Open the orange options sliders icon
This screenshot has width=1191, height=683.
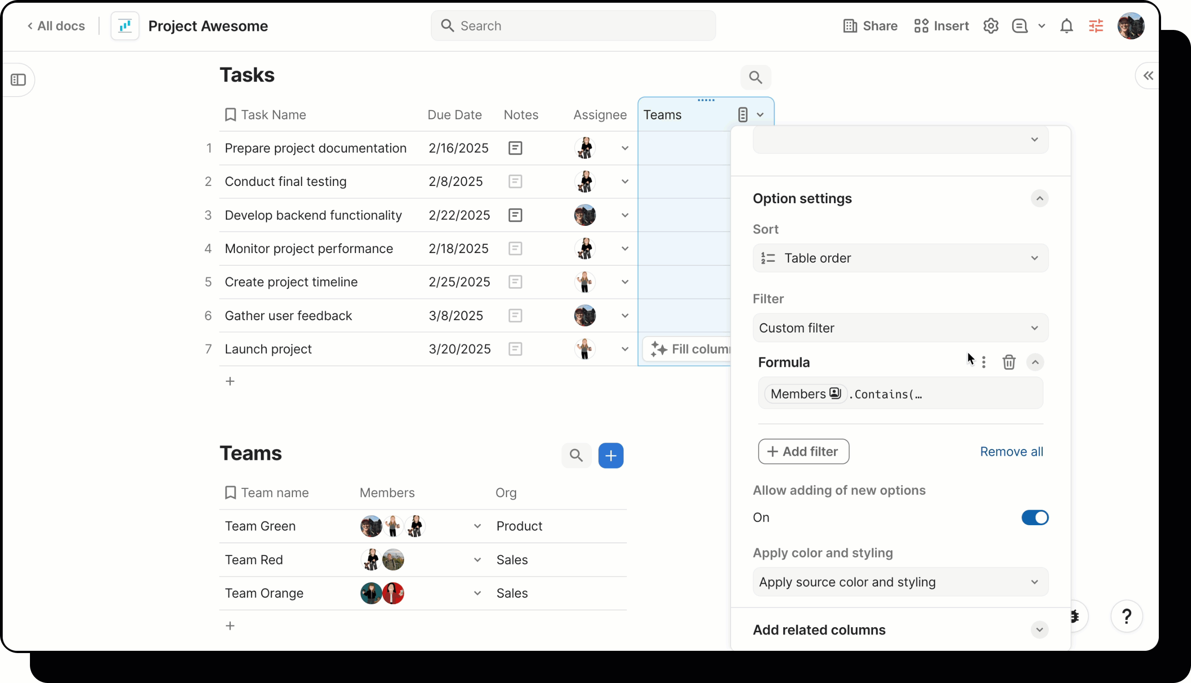tap(1096, 26)
